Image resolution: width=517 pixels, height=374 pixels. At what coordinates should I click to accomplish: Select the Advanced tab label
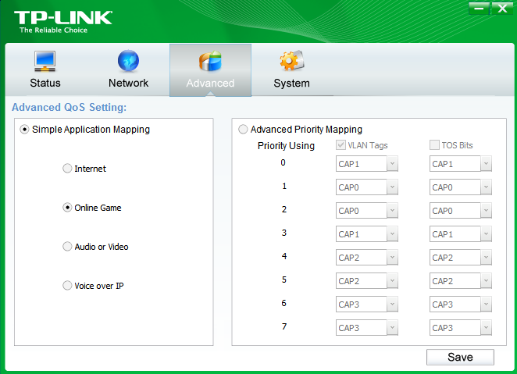tap(210, 83)
